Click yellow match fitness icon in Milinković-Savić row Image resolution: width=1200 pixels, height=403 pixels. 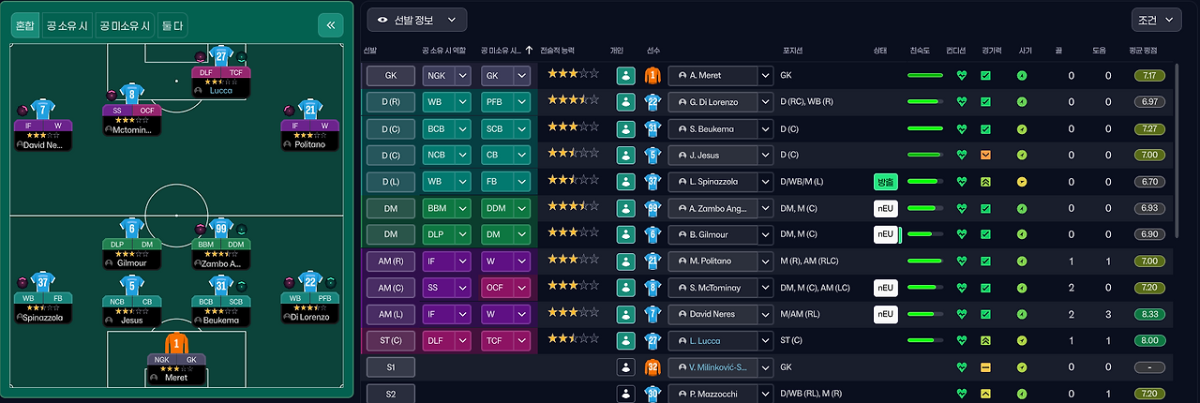985,367
